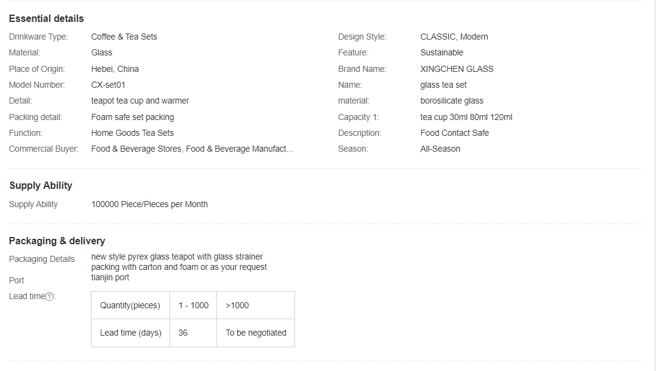This screenshot has width=656, height=371.
Task: Click model number CX-set01
Action: [x=108, y=85]
